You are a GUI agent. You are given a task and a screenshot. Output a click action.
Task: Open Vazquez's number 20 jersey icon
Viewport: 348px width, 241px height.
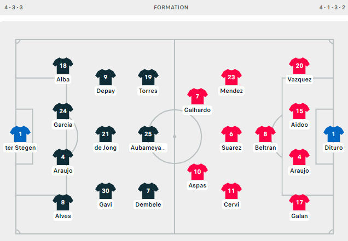click(299, 66)
